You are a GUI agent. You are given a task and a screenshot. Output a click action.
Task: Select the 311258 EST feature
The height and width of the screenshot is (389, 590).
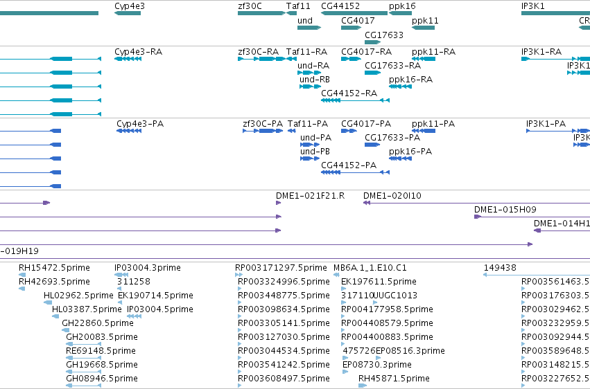coord(120,289)
